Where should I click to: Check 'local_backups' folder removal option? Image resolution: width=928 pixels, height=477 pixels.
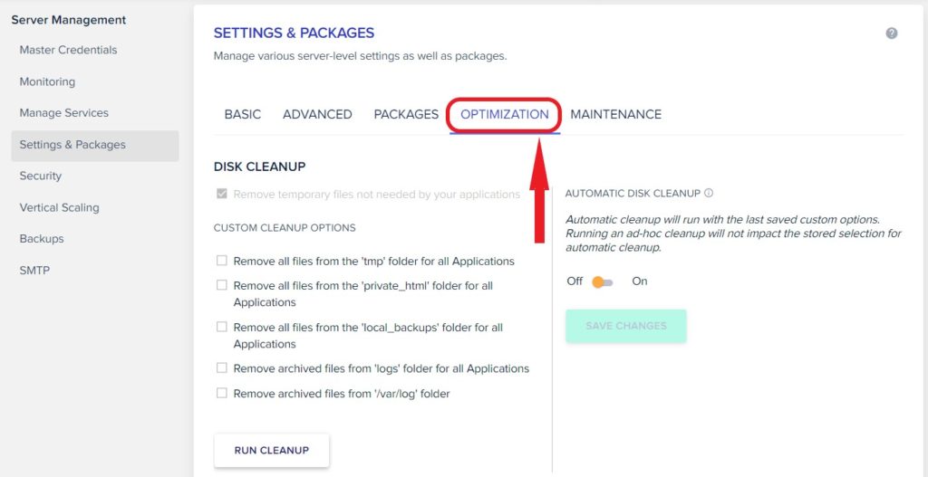[221, 327]
